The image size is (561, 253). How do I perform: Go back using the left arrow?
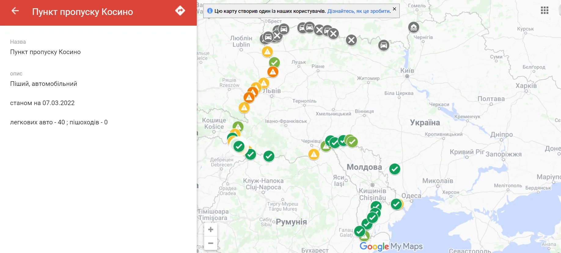[15, 11]
